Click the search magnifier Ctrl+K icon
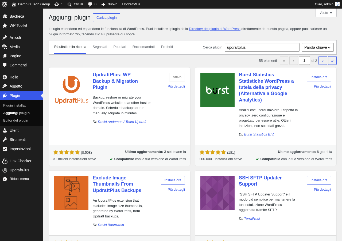Image resolution: width=342 pixels, height=241 pixels. click(69, 4)
